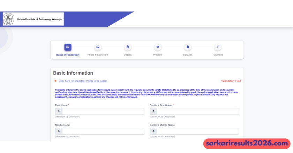Open the Details step icon
The image size is (293, 153).
tap(128, 47)
